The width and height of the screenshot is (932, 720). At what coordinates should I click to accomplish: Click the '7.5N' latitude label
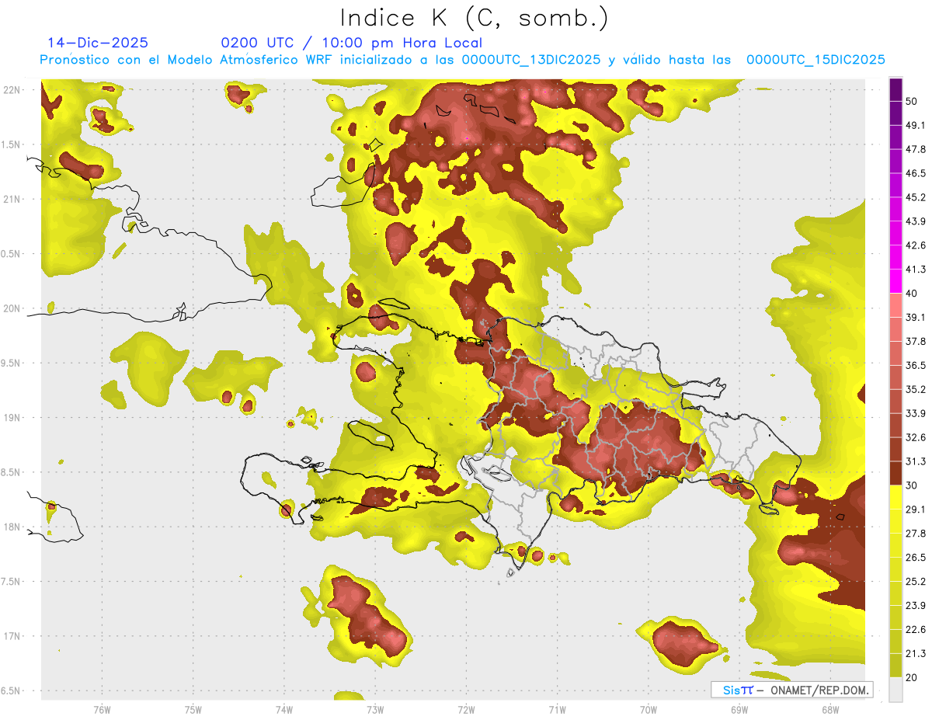pyautogui.click(x=12, y=581)
